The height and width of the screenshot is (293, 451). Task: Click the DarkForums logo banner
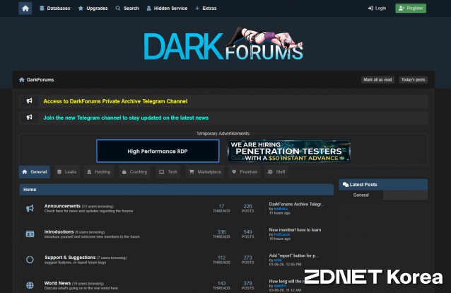[223, 43]
